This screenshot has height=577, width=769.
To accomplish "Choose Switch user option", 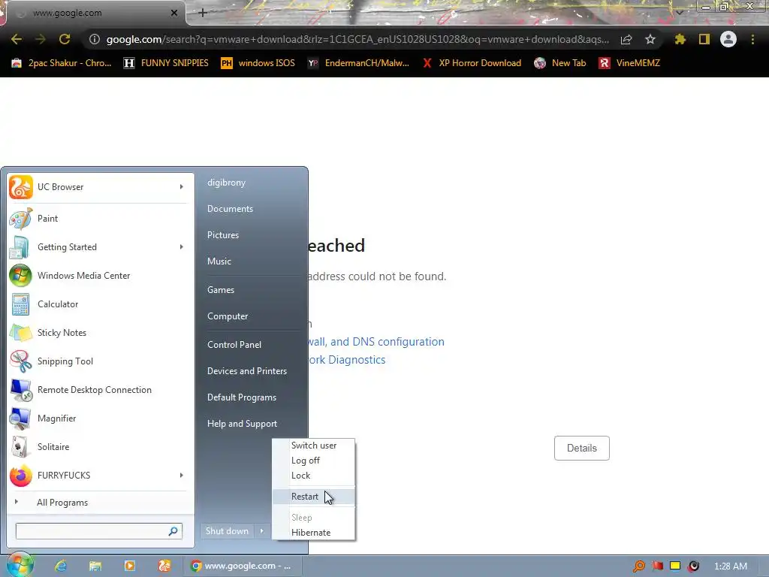I will tap(314, 446).
